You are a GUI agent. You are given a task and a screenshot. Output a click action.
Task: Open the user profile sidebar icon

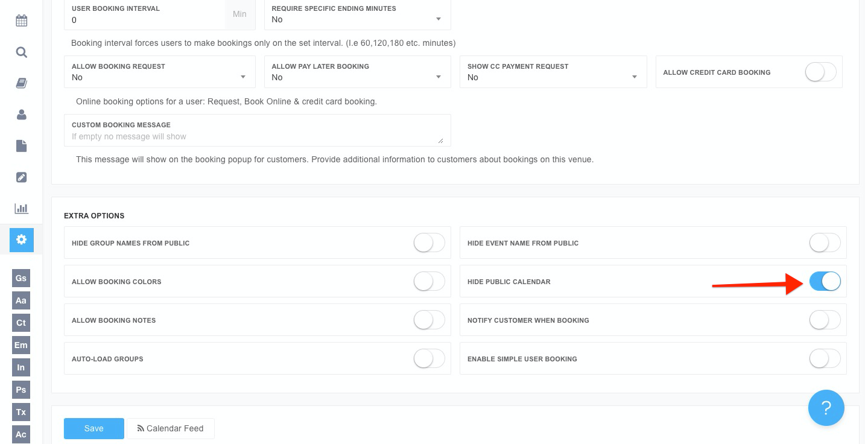(x=21, y=115)
